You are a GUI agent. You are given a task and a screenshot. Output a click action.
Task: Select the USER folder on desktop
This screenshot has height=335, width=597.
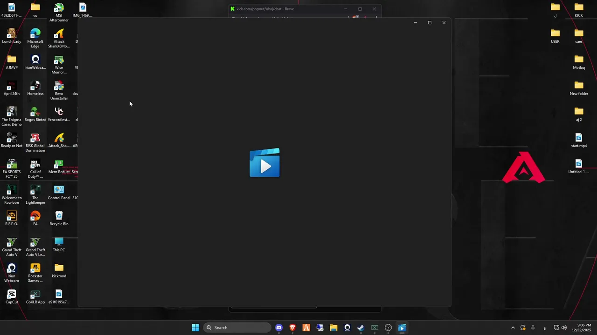point(555,36)
